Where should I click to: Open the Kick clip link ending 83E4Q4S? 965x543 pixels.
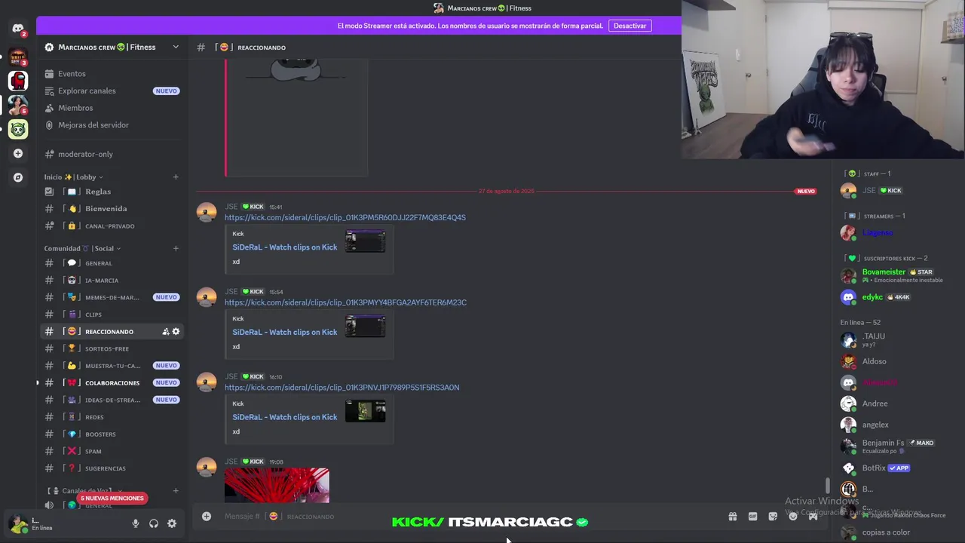[x=345, y=217]
